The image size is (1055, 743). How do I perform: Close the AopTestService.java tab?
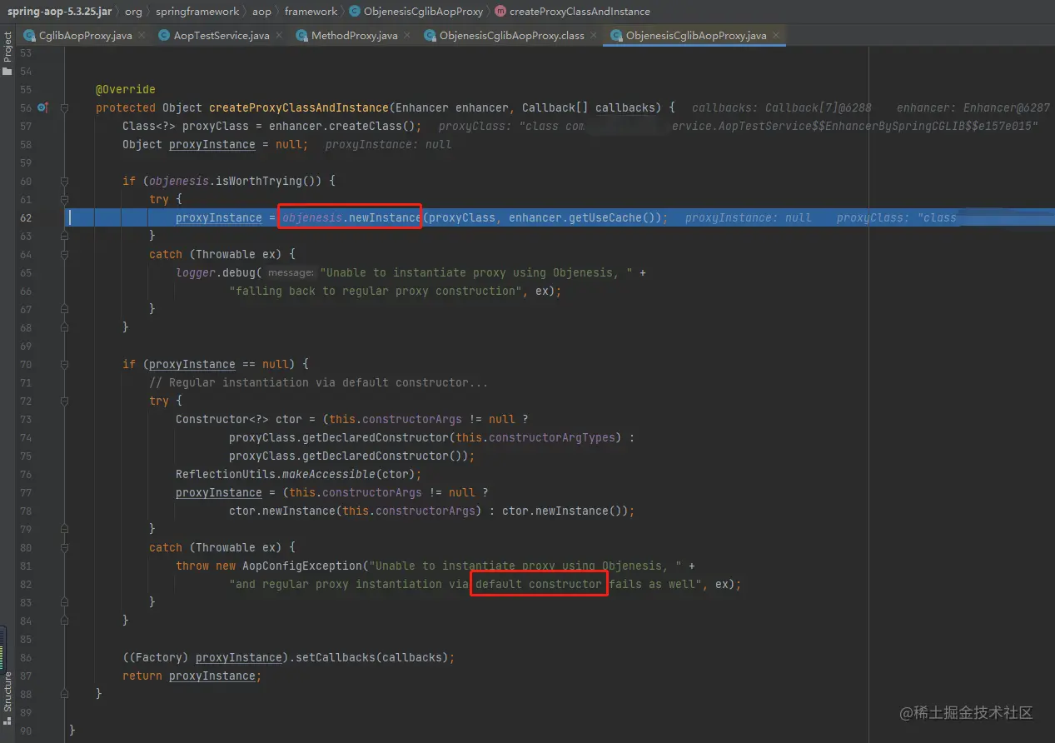[x=278, y=35]
